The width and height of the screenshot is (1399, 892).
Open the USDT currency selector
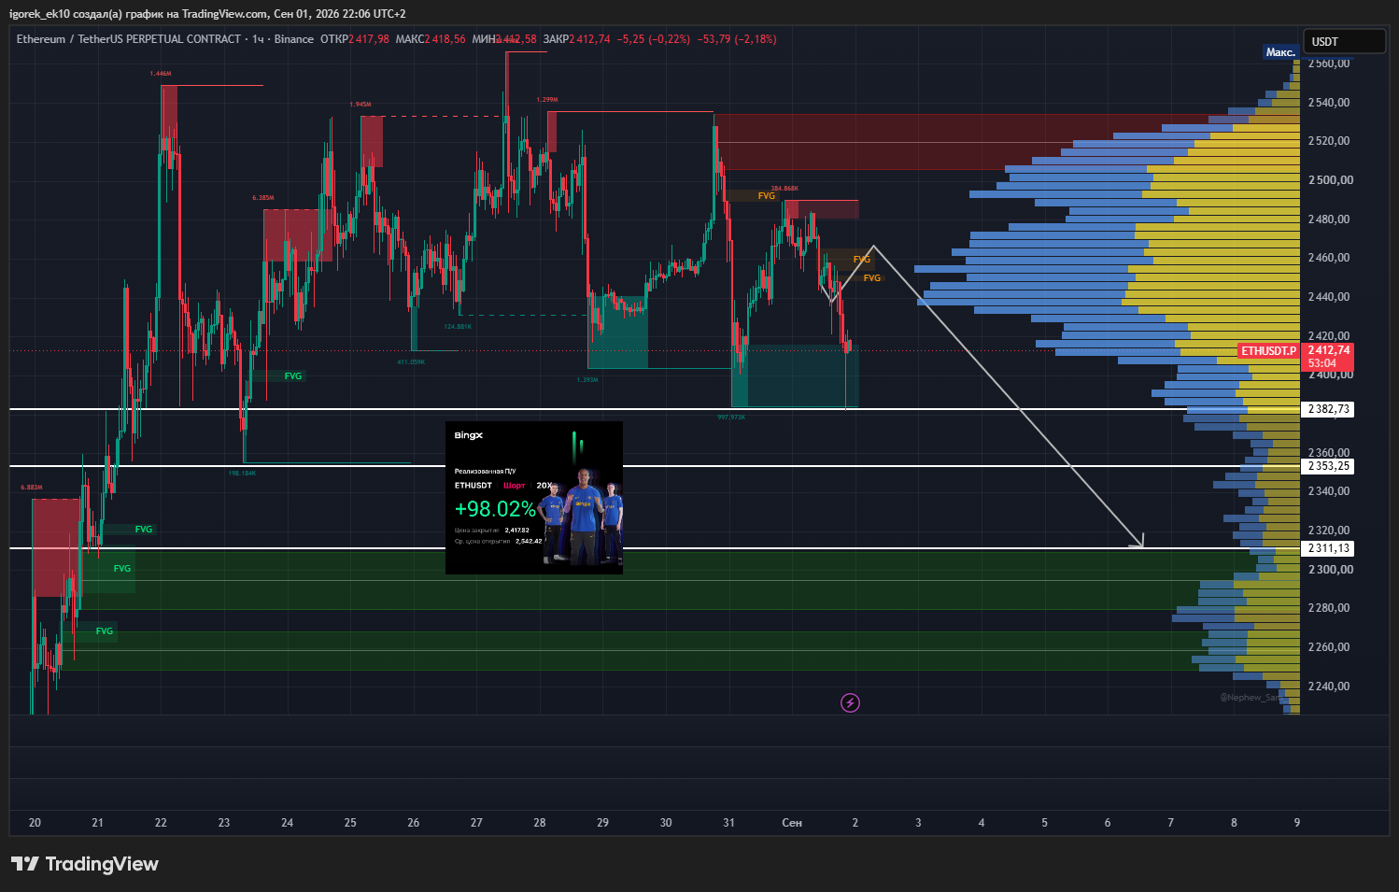pyautogui.click(x=1344, y=41)
